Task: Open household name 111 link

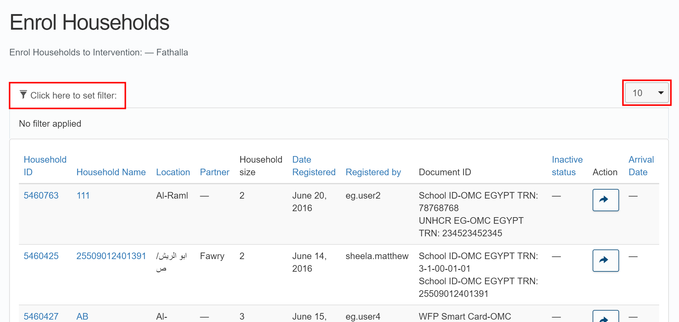Action: 83,196
